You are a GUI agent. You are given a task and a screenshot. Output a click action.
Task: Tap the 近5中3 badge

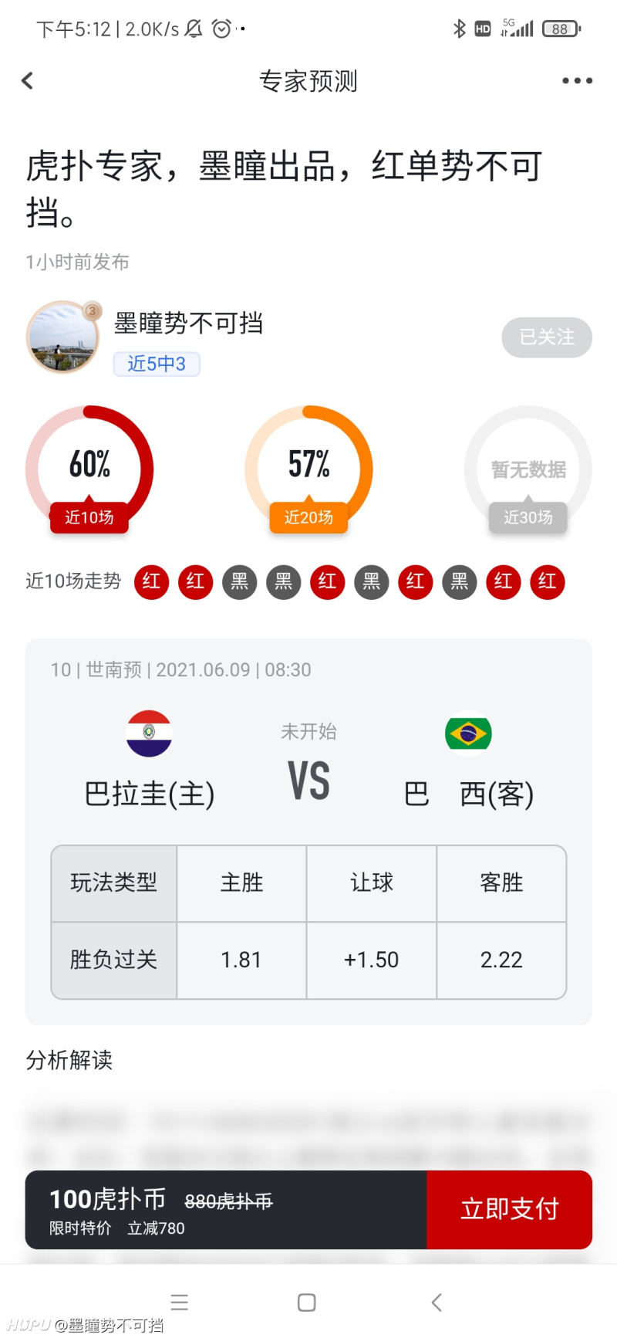[157, 364]
